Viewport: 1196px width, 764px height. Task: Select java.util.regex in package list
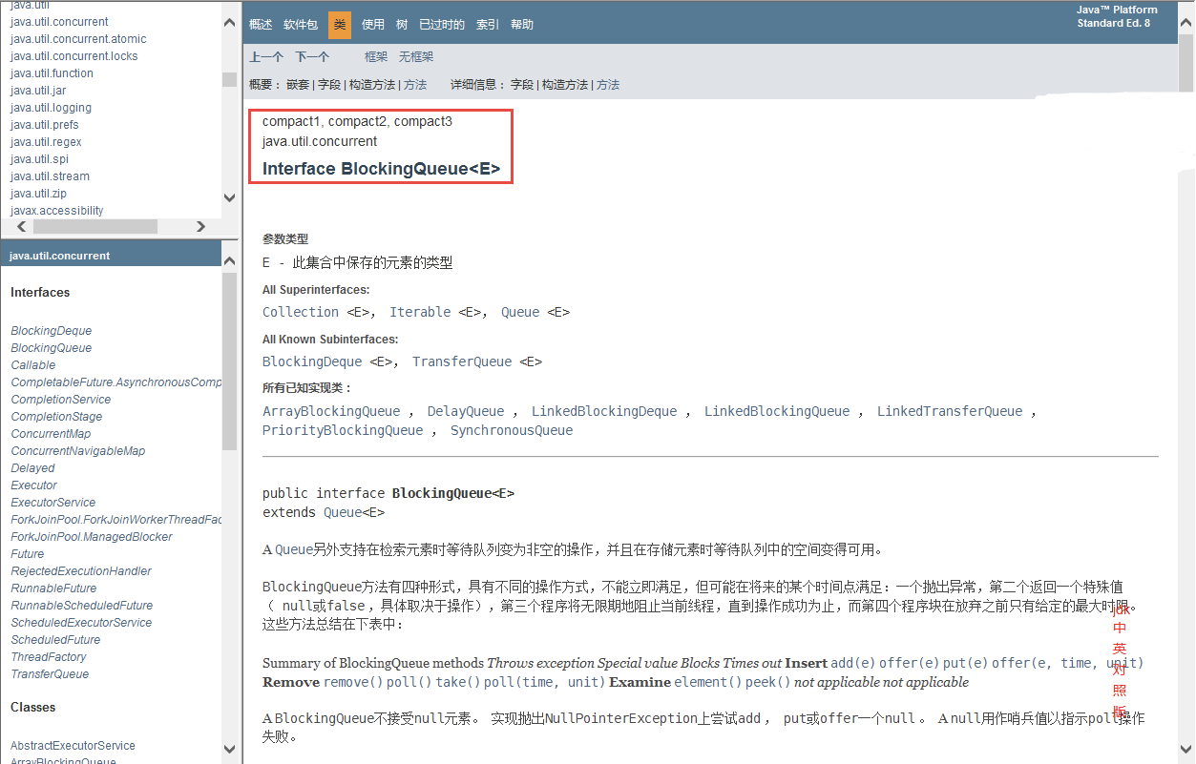point(46,142)
